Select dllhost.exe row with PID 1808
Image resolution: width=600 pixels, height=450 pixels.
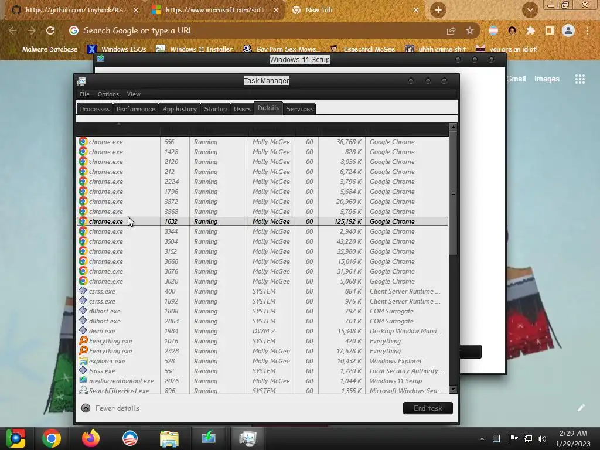(x=262, y=311)
